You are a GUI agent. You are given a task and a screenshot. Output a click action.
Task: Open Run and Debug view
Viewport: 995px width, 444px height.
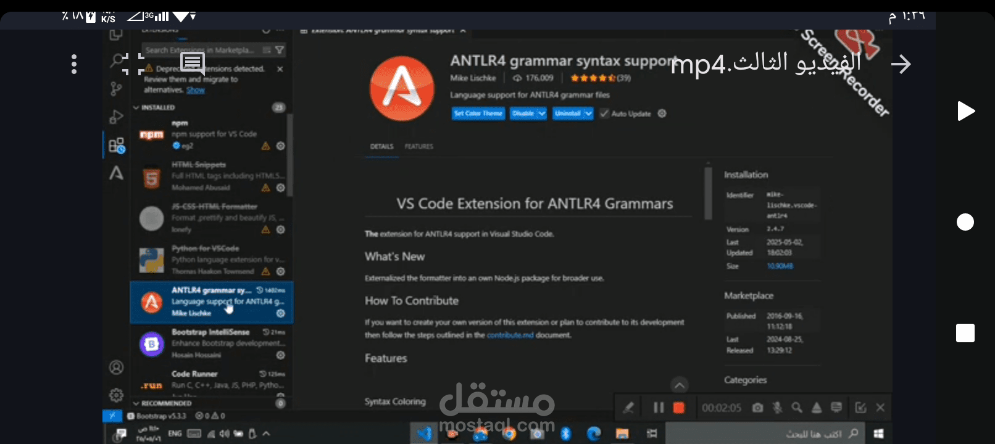116,117
